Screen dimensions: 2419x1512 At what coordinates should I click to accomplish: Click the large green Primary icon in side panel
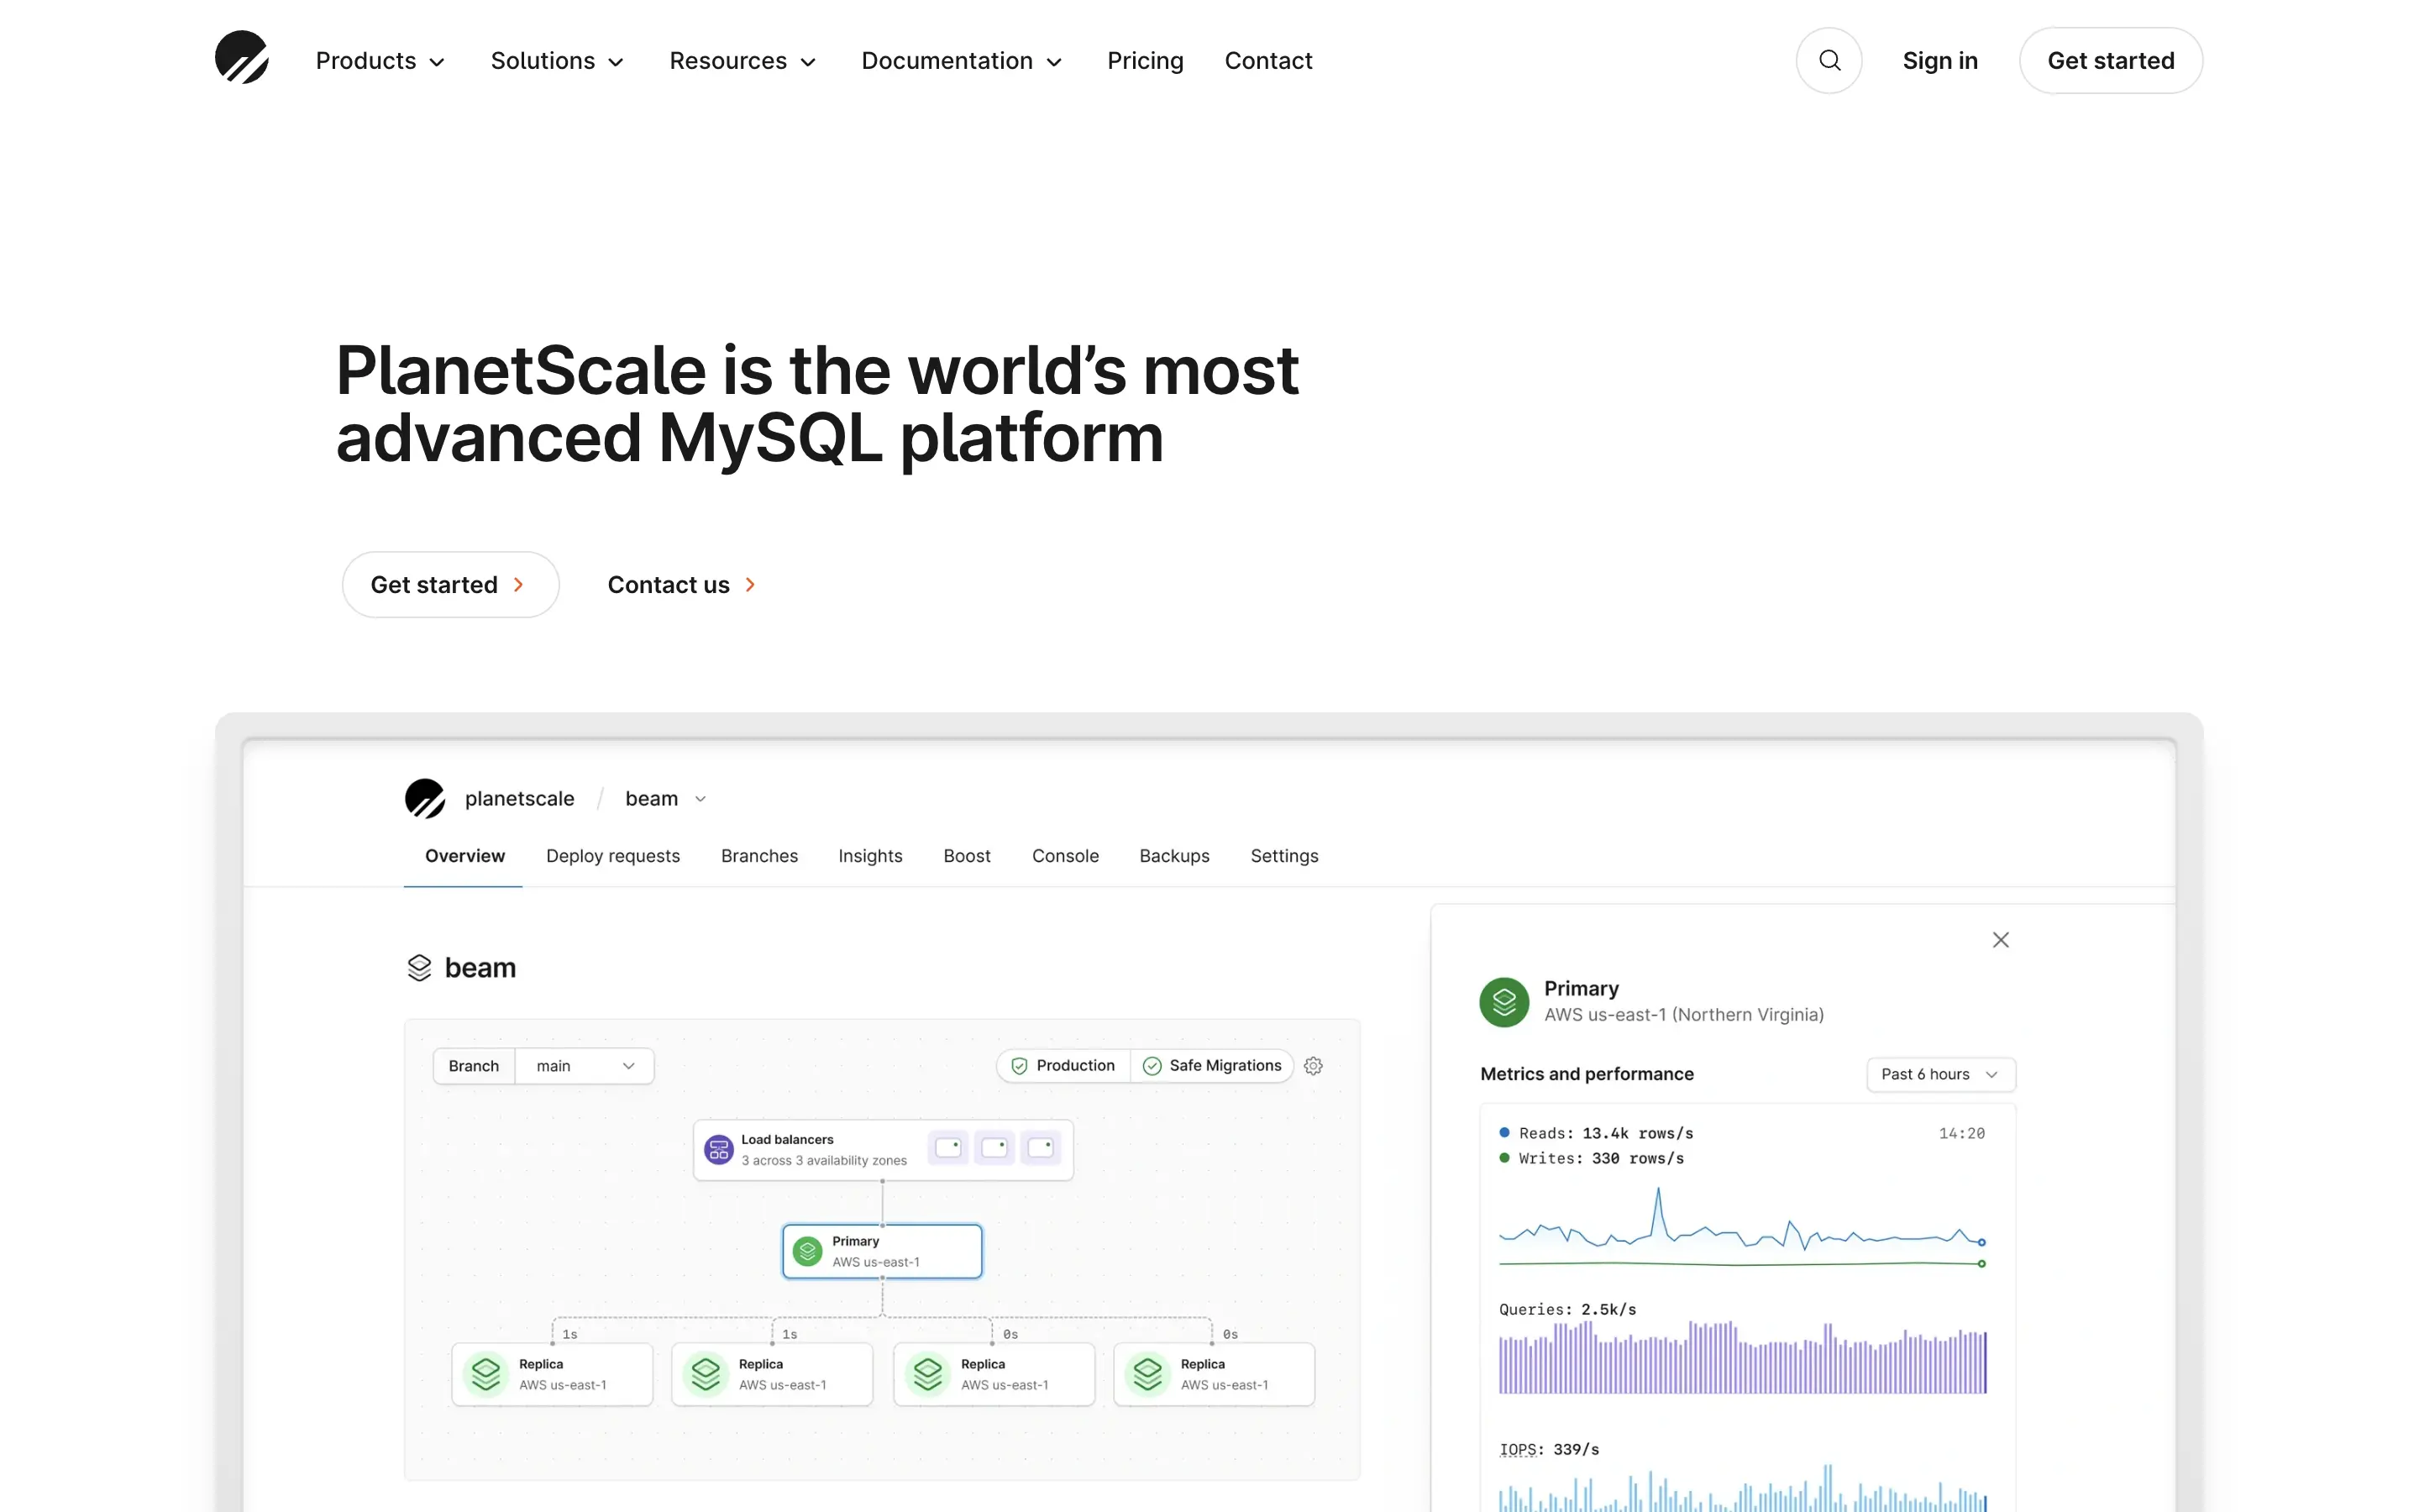[1503, 1002]
